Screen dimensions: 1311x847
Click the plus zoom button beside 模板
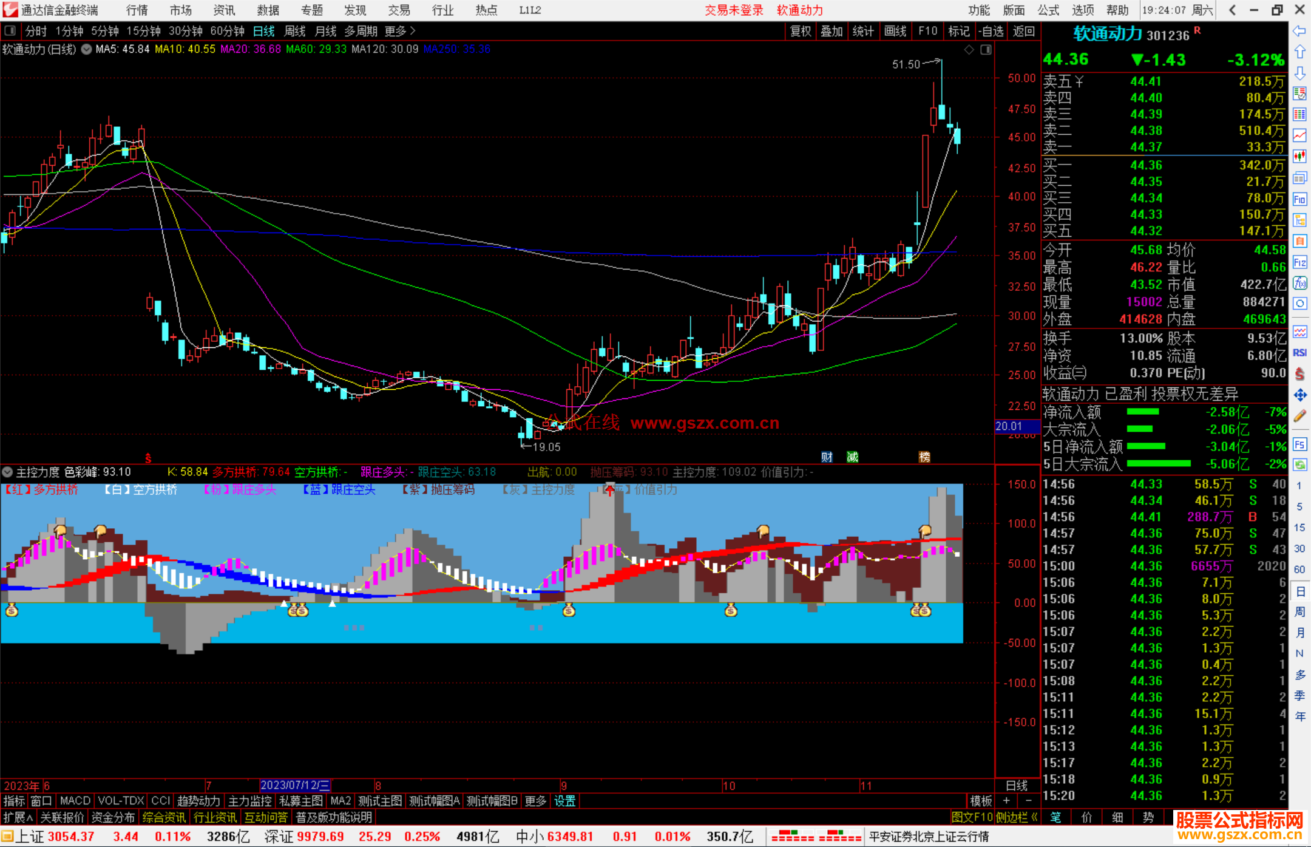tap(1006, 801)
